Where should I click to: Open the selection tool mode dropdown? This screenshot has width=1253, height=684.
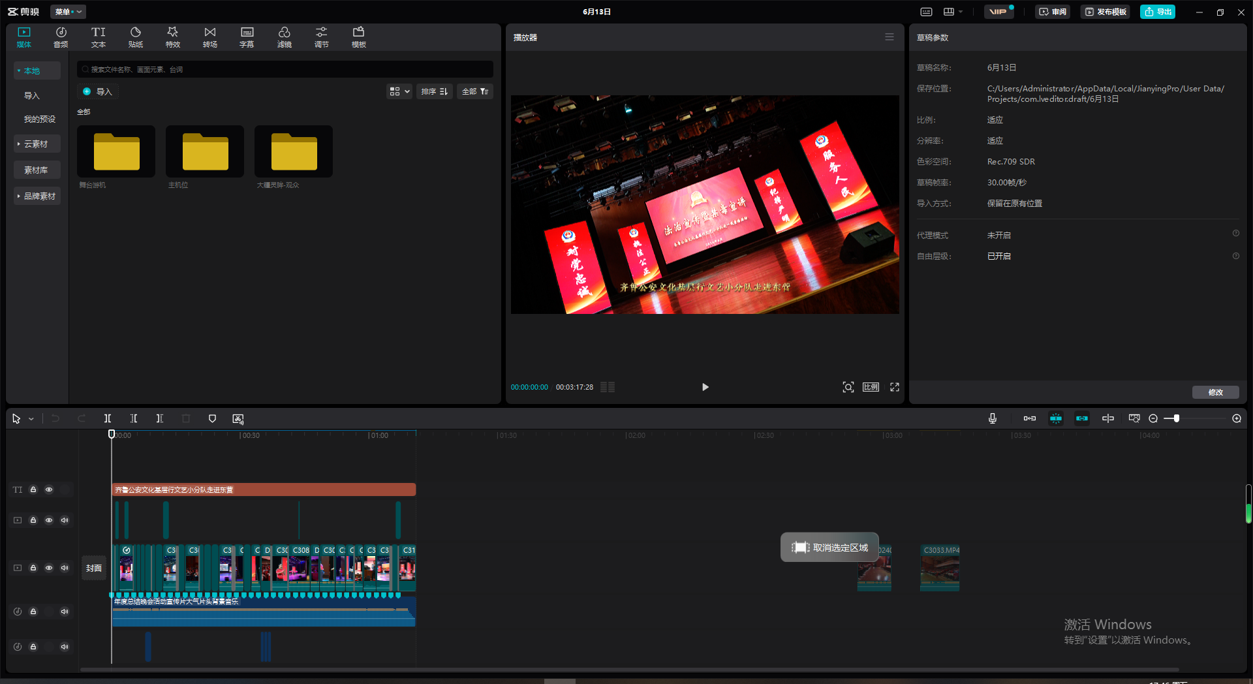coord(31,419)
